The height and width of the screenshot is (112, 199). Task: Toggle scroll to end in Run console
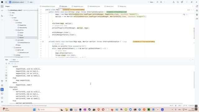[x=6, y=75]
